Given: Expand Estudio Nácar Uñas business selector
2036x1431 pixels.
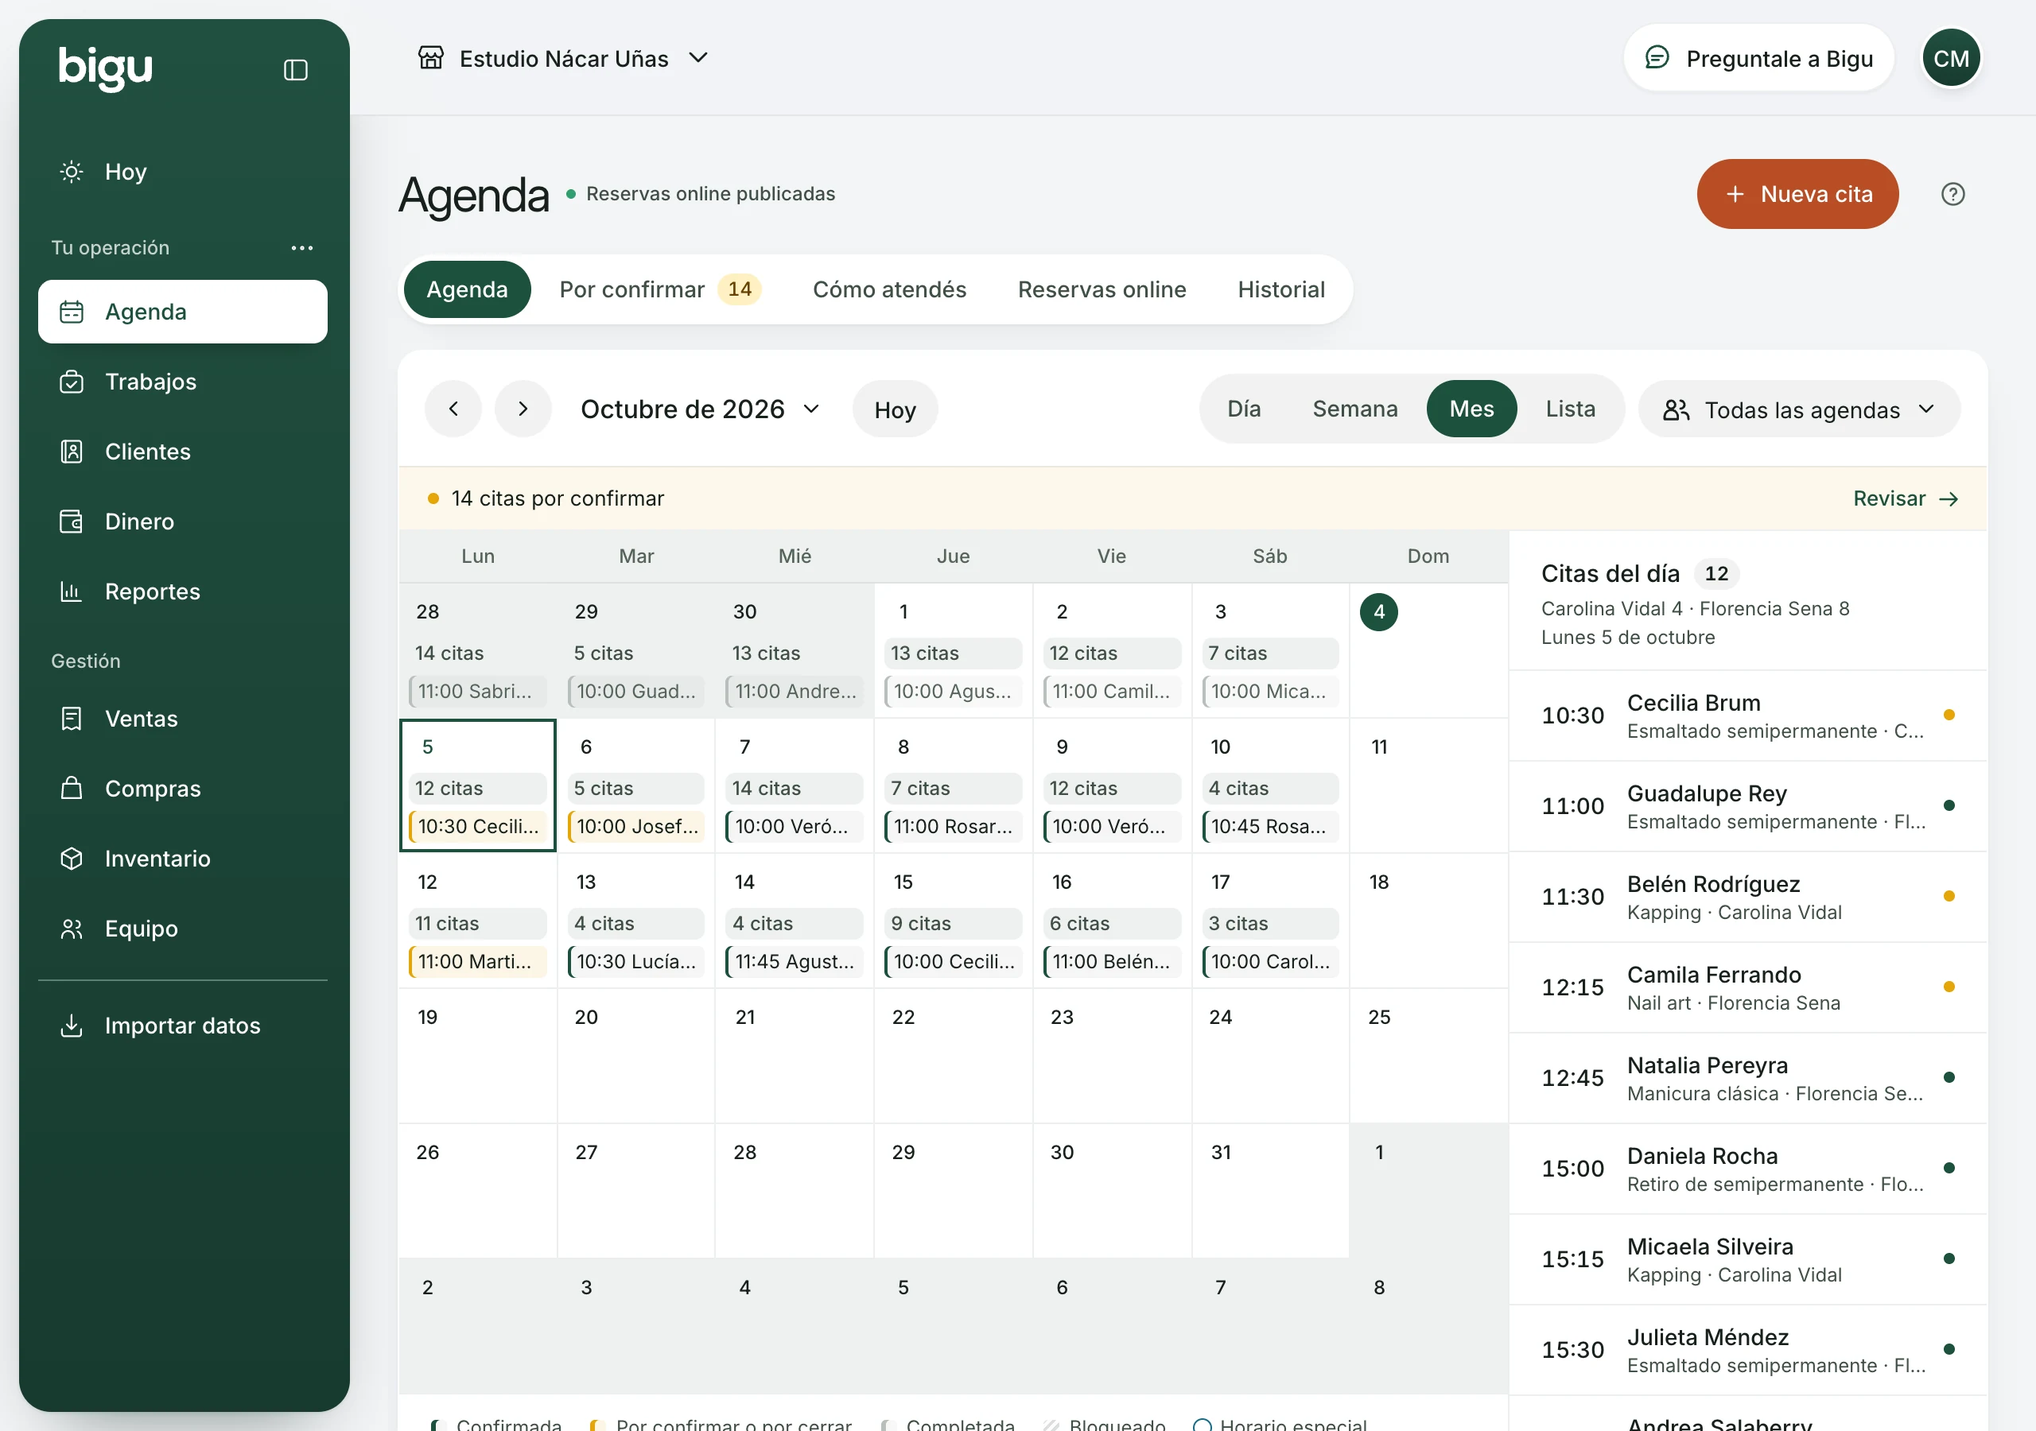Looking at the screenshot, I should pyautogui.click(x=564, y=59).
